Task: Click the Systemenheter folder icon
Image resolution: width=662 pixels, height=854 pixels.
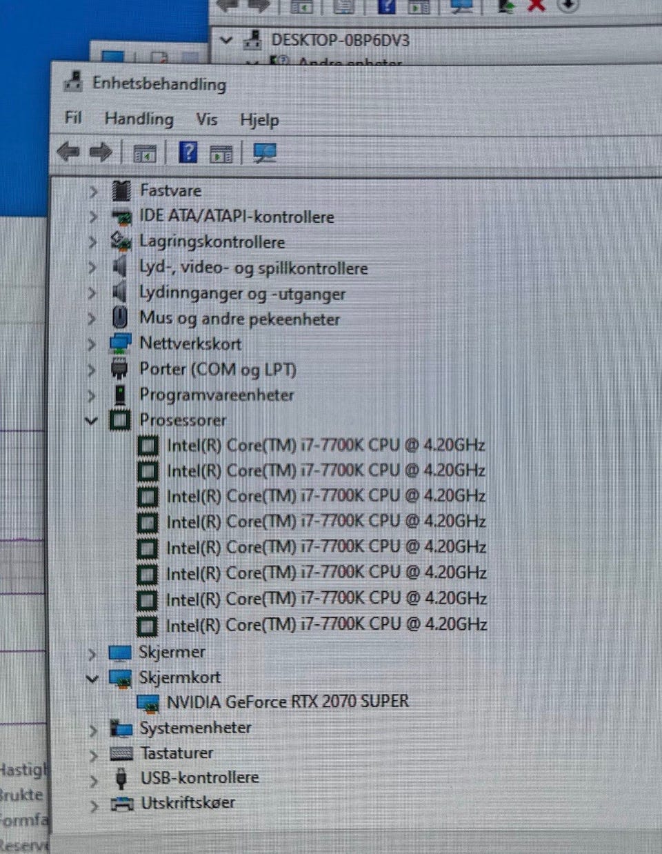Action: (x=121, y=728)
